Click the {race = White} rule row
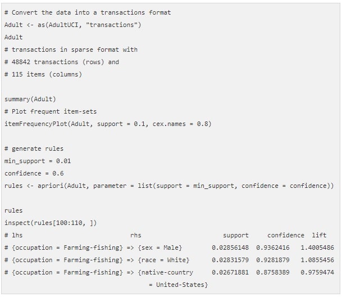The width and height of the screenshot is (342, 297). coord(169,260)
